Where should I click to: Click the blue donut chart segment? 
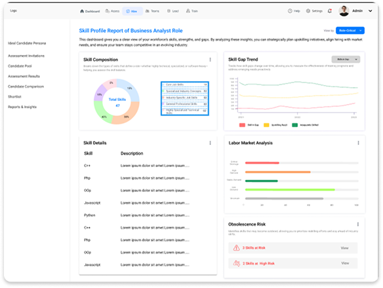coord(130,89)
